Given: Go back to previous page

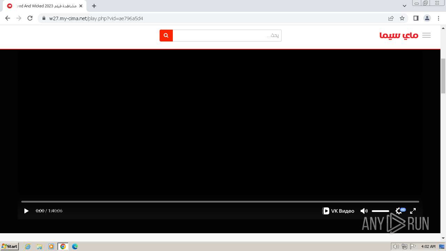Looking at the screenshot, I should point(8,18).
